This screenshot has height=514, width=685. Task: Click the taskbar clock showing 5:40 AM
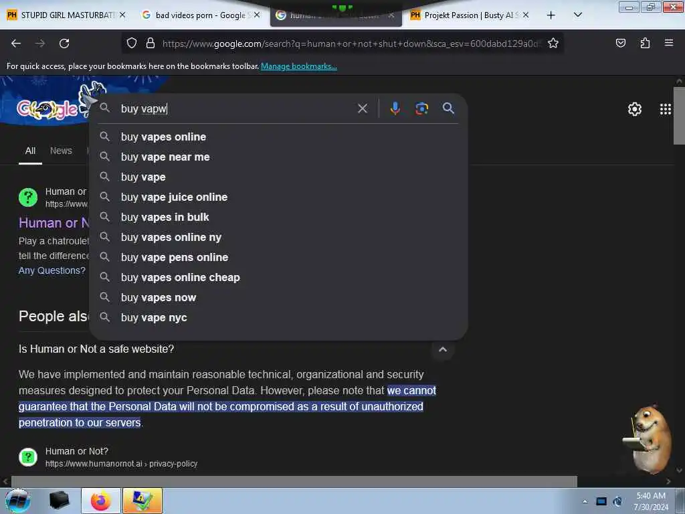point(651,501)
